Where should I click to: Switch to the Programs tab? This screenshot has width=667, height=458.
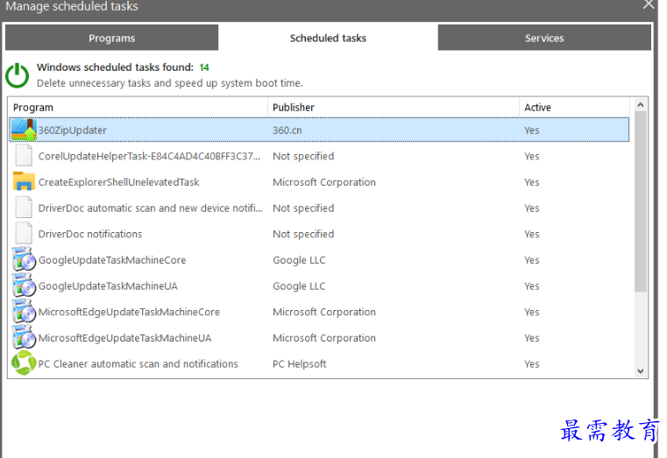pyautogui.click(x=112, y=38)
